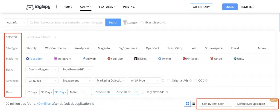
Task: Click the Exclude filter funnel icon
Action: click(125, 23)
